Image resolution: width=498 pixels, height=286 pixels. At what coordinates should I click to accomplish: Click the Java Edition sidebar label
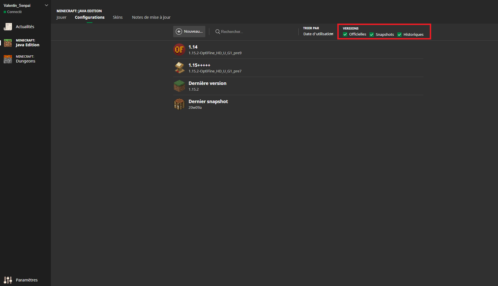pyautogui.click(x=28, y=45)
